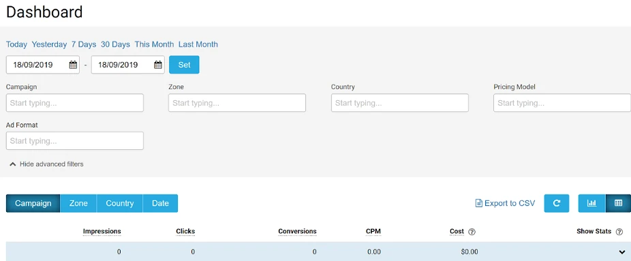Select the Date grouping tab

pyautogui.click(x=160, y=203)
